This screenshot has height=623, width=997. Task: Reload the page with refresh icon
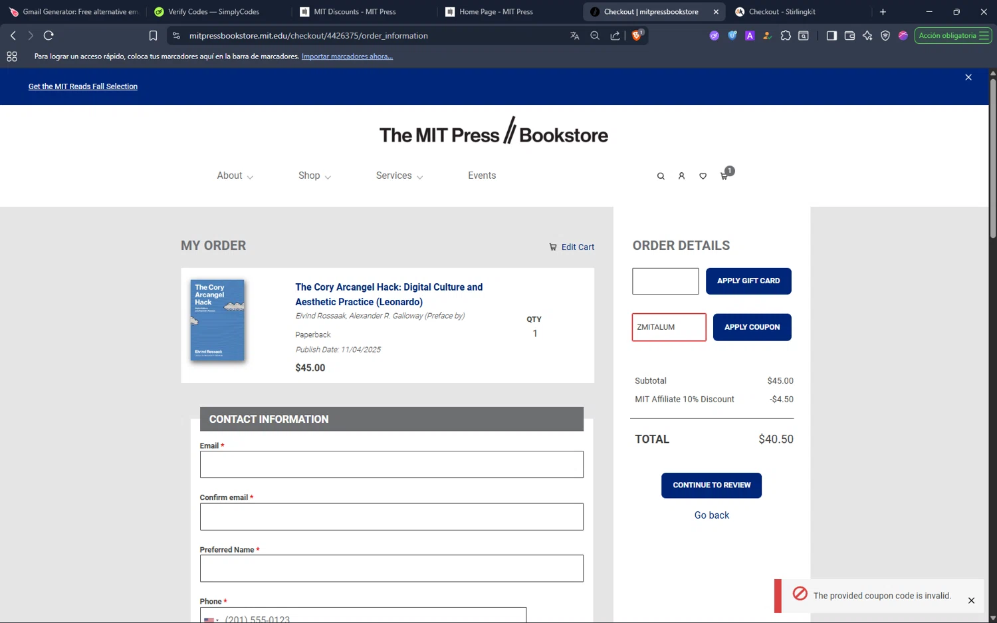[x=49, y=36]
